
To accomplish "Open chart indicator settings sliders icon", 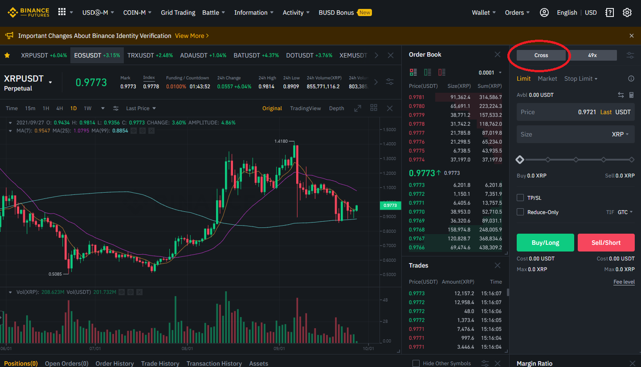I will [x=116, y=108].
